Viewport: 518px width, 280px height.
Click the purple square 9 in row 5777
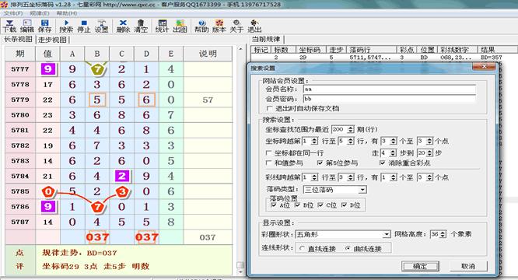[48, 69]
